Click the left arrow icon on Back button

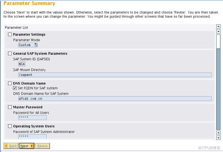(x=6, y=146)
